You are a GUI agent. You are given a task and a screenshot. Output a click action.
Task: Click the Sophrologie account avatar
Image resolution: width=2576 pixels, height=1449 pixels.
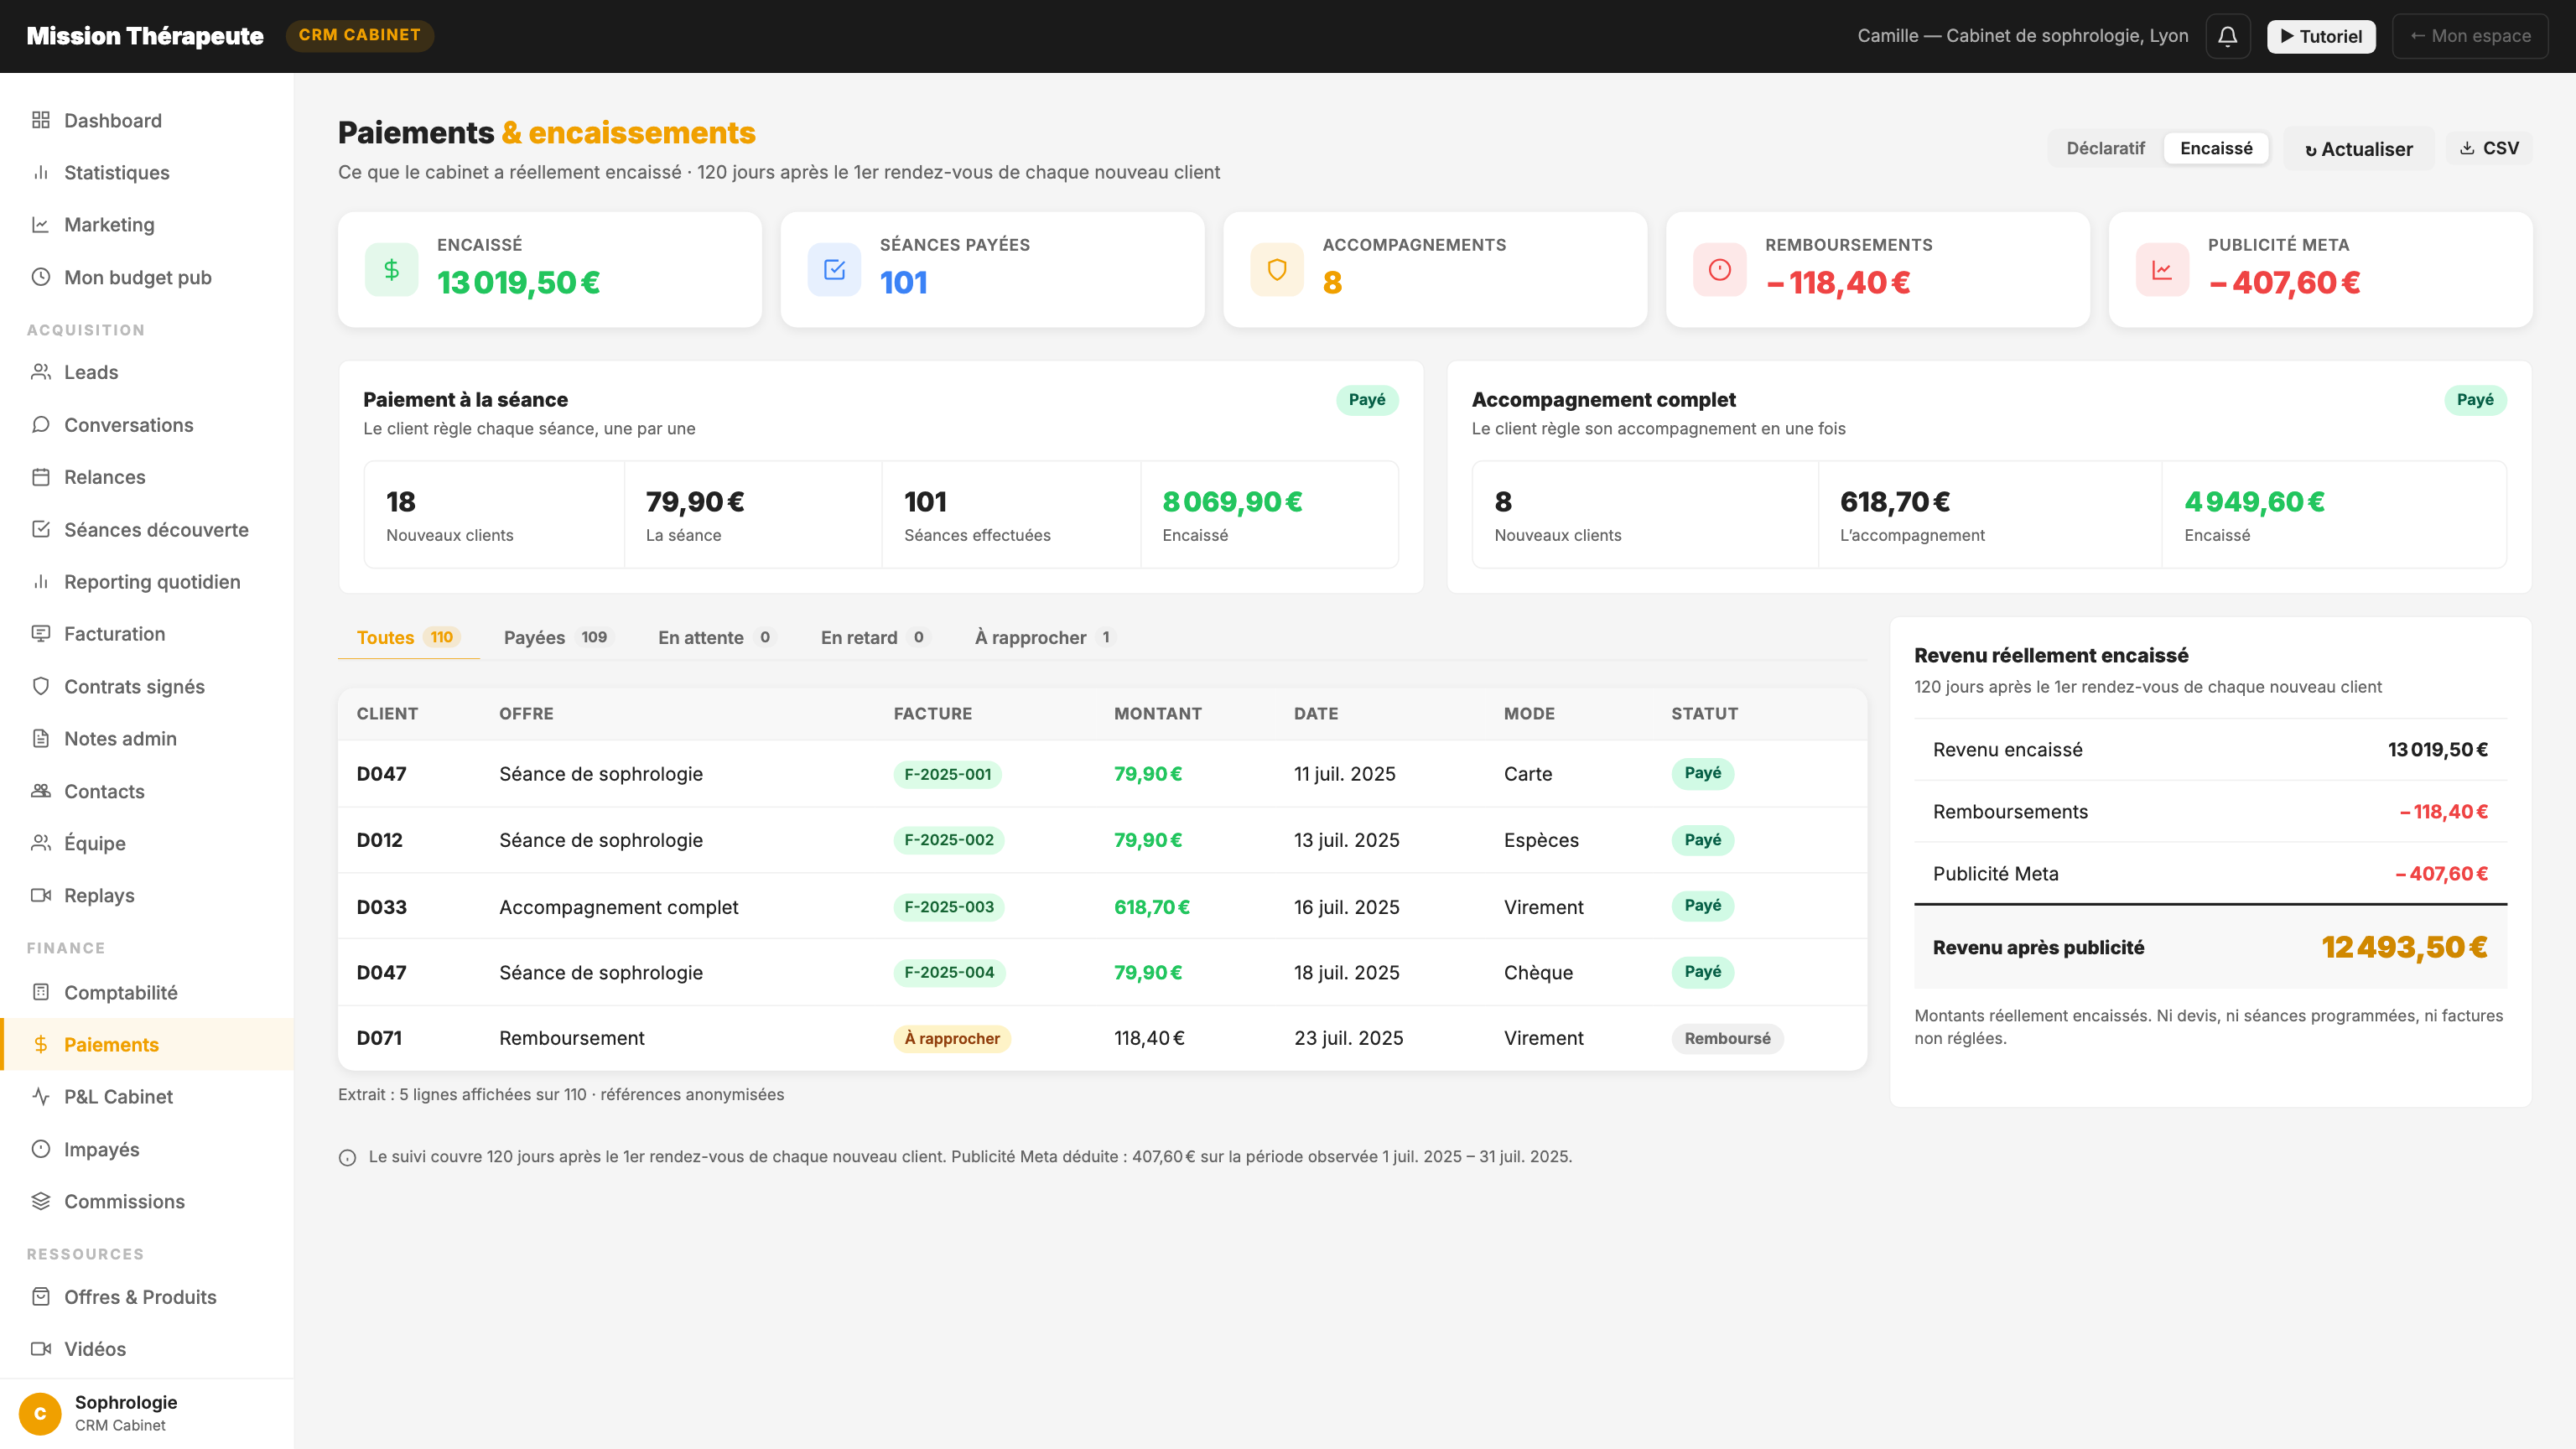40,1413
